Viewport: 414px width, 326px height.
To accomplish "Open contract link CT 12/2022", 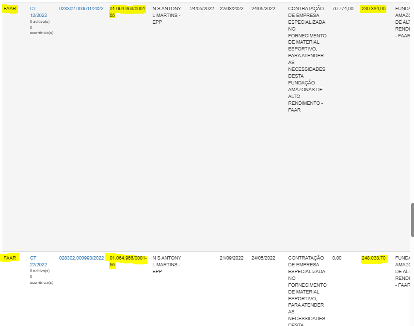I will click(38, 12).
